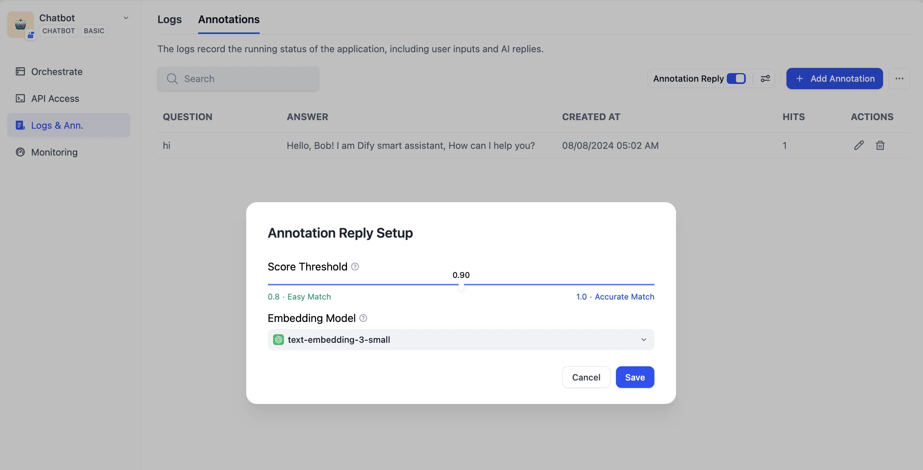The image size is (923, 470).
Task: Click the Embedding Model help icon
Action: pyautogui.click(x=363, y=318)
